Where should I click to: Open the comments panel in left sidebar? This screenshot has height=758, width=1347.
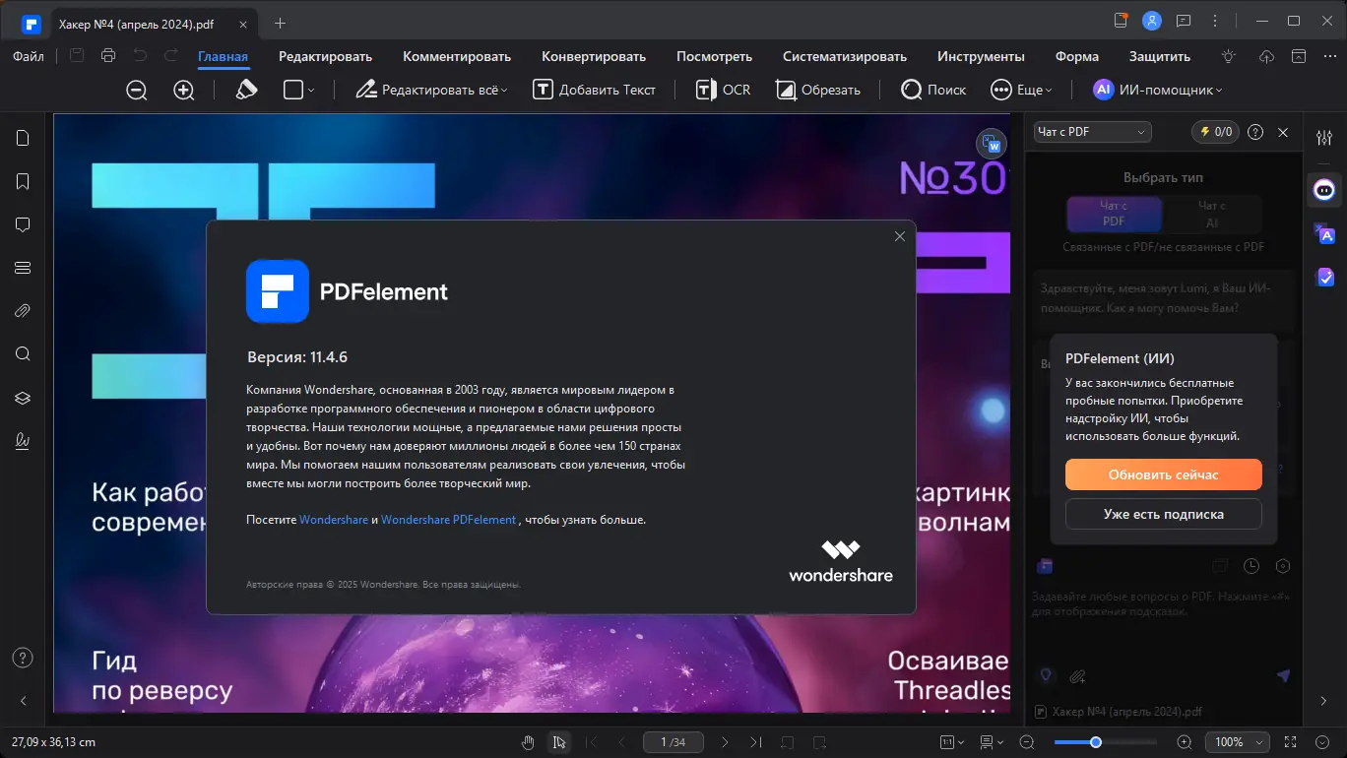click(x=23, y=224)
